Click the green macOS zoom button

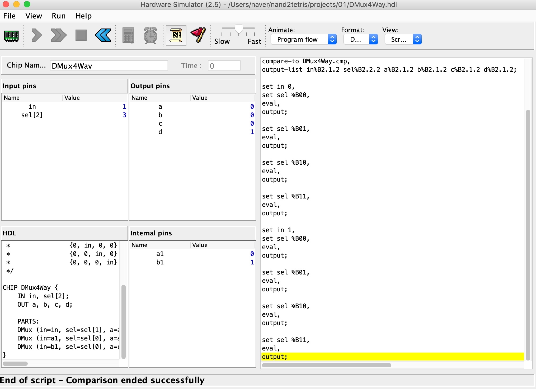tap(27, 4)
